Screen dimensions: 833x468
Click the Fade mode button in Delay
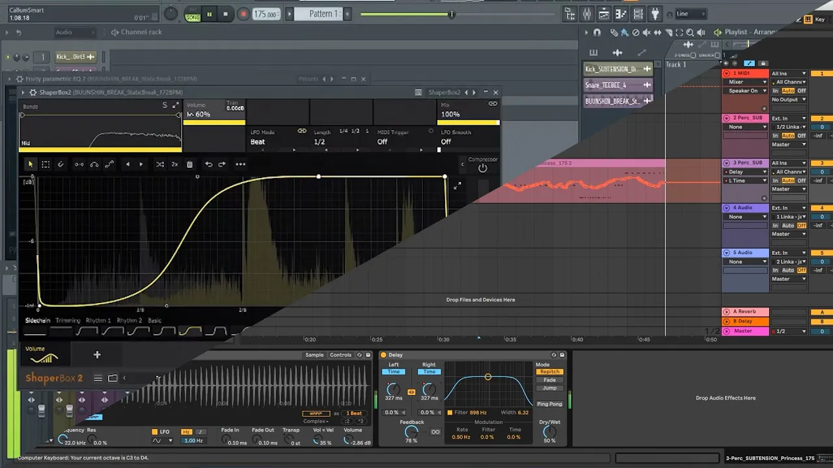(550, 380)
